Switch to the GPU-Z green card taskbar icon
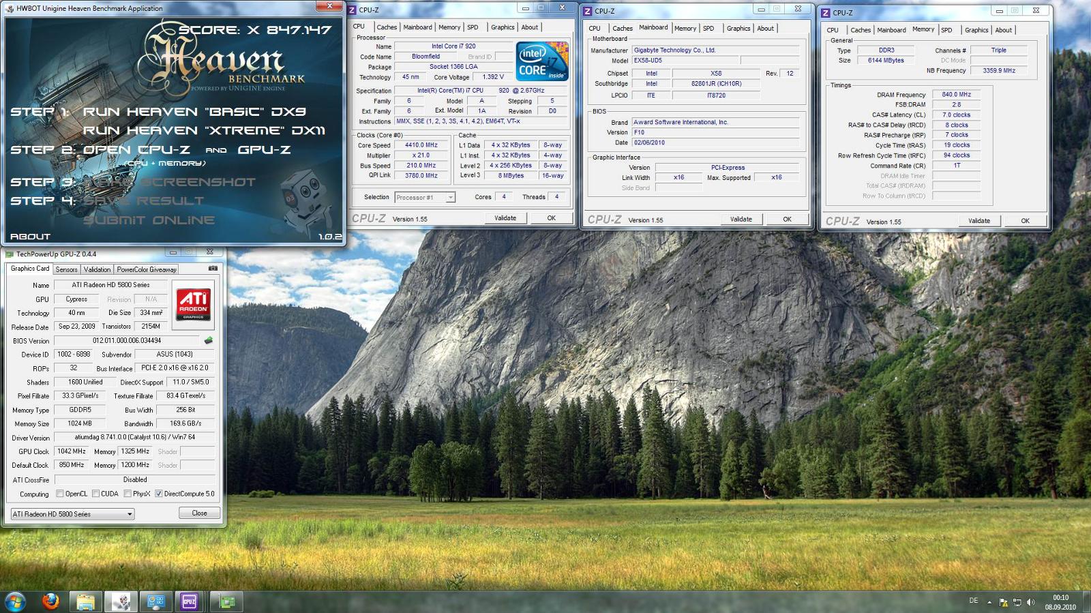 pos(227,601)
